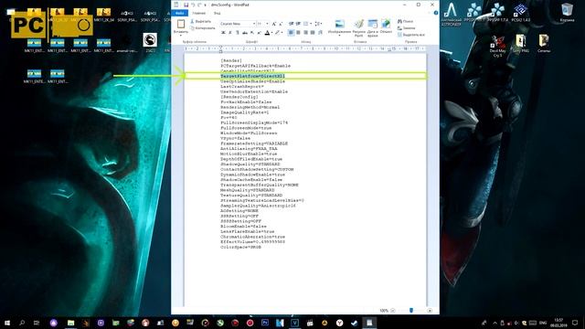The image size is (585, 329).
Task: Open Photoshop from the taskbar
Action: (x=265, y=323)
